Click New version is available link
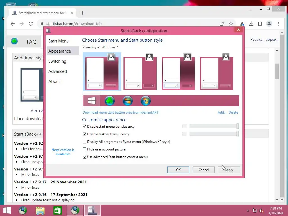 click(x=63, y=152)
